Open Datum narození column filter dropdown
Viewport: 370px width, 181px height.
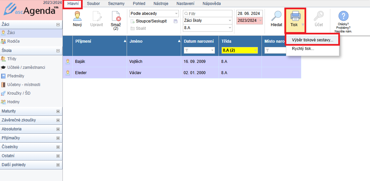coord(199,50)
